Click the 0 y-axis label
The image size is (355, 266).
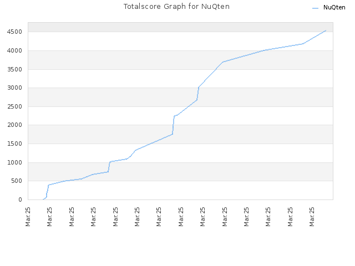pos(21,199)
